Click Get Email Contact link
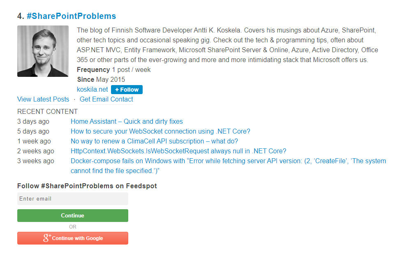The height and width of the screenshot is (254, 407). click(x=106, y=99)
